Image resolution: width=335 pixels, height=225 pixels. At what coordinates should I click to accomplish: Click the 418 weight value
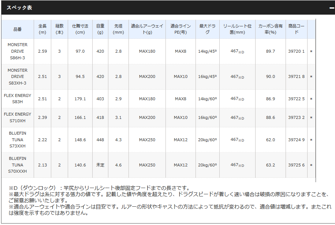click(100, 117)
